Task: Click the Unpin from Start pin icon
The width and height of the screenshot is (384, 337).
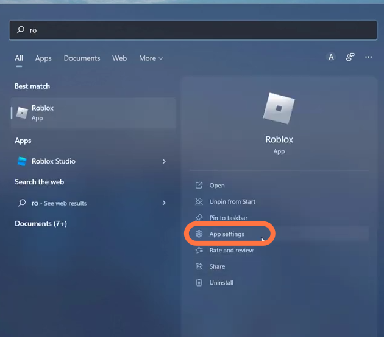Action: (199, 201)
